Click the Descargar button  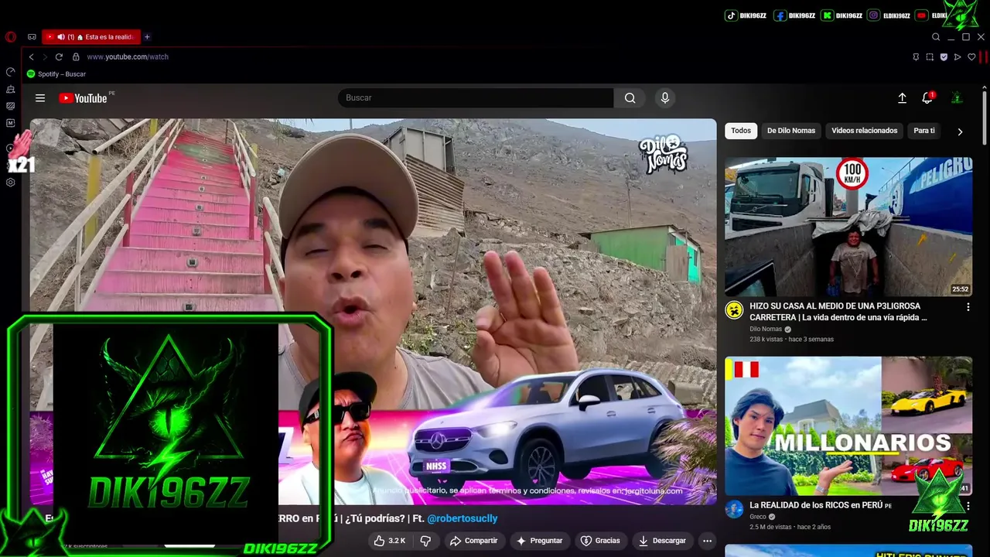[x=662, y=541]
